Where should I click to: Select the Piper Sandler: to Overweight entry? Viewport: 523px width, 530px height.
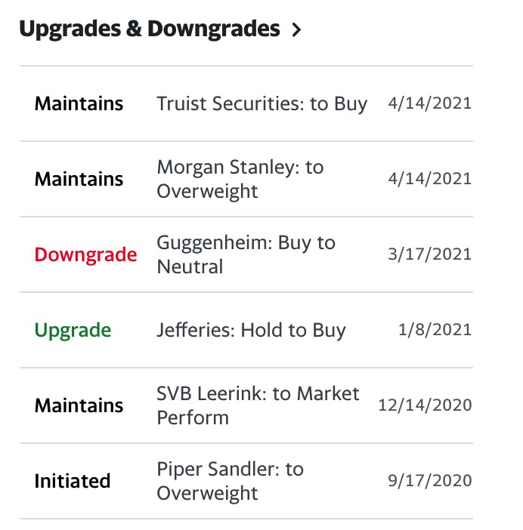coord(230,481)
